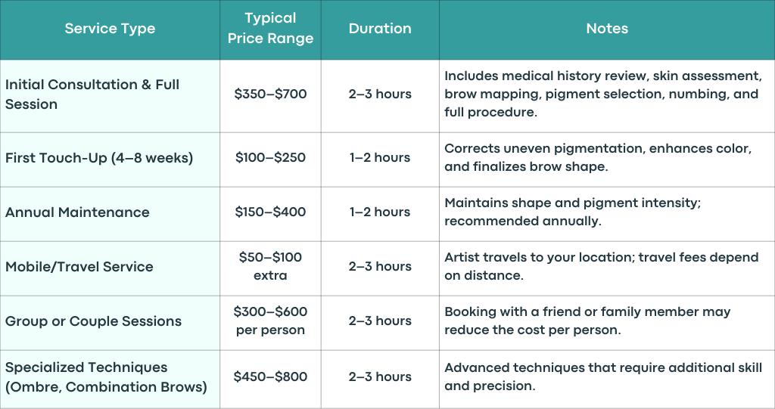Click the $450–$800 price cell
The image size is (775, 409).
pos(270,376)
